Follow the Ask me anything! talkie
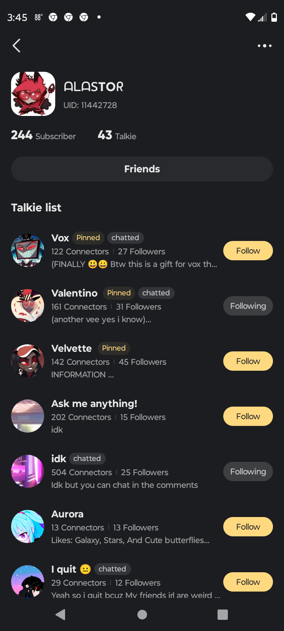Image resolution: width=284 pixels, height=631 pixels. [x=248, y=416]
